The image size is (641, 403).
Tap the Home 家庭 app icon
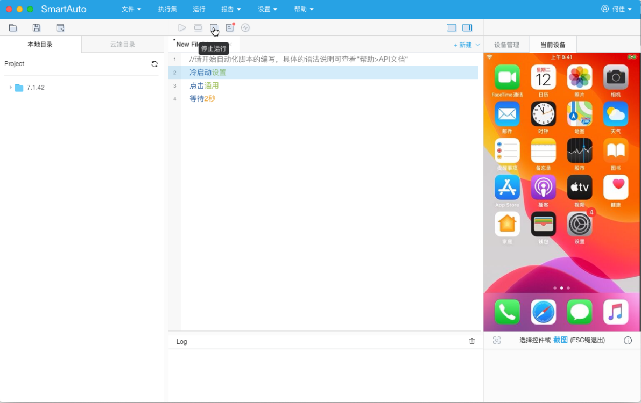coord(507,224)
